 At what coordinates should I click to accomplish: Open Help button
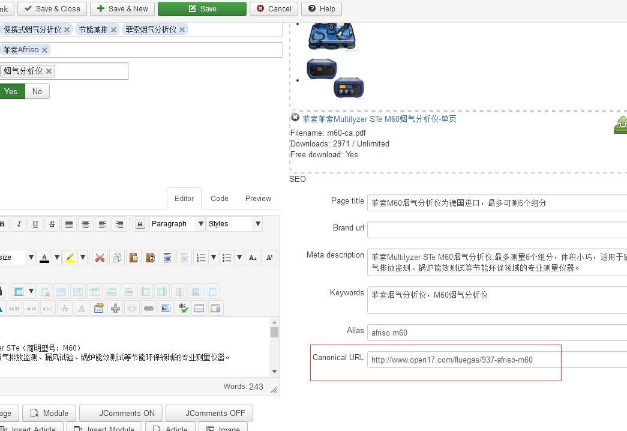click(322, 9)
